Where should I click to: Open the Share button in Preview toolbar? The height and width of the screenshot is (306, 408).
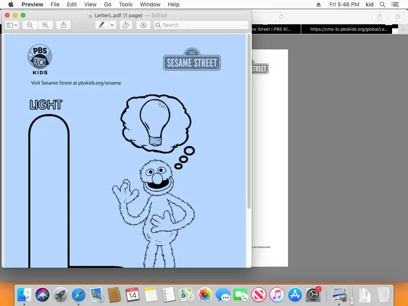point(63,25)
